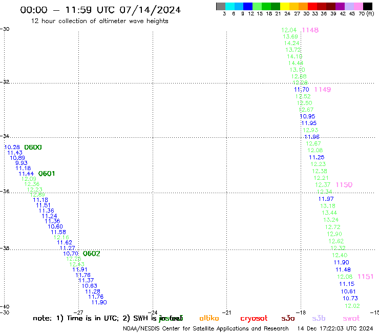Screen dimensions: 379x333
Task: Click the blue reading 11.97
Action: [326, 199]
